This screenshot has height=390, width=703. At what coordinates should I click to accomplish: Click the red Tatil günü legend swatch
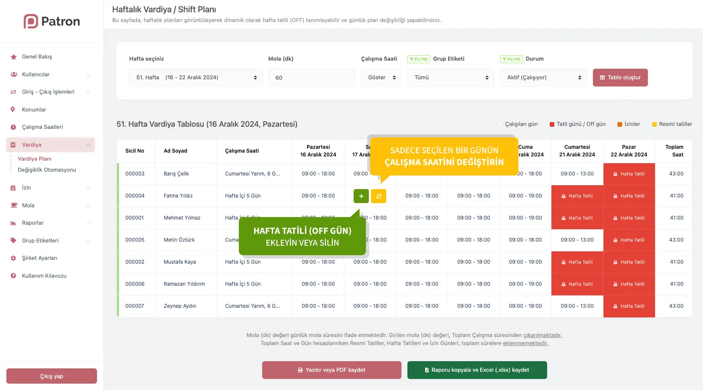click(552, 125)
